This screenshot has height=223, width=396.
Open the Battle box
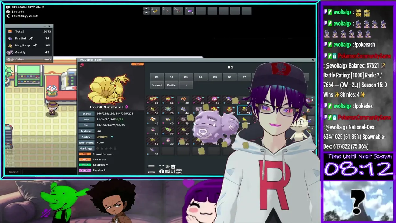171,85
